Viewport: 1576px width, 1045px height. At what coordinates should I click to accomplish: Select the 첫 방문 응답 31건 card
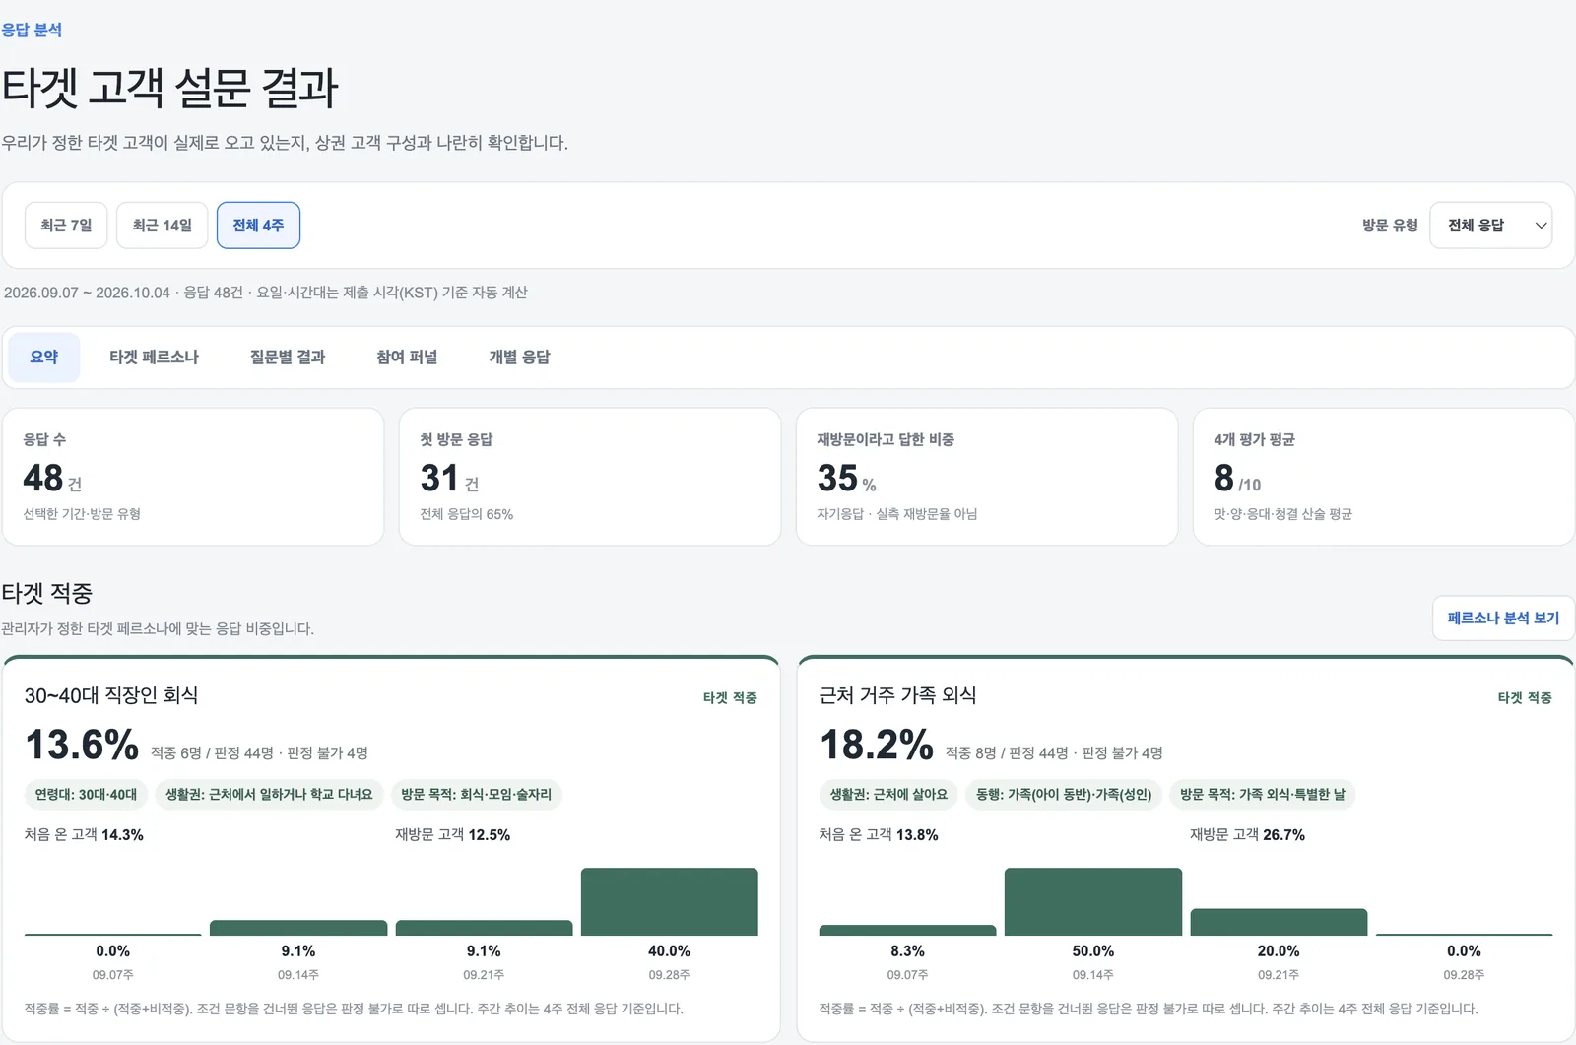590,477
